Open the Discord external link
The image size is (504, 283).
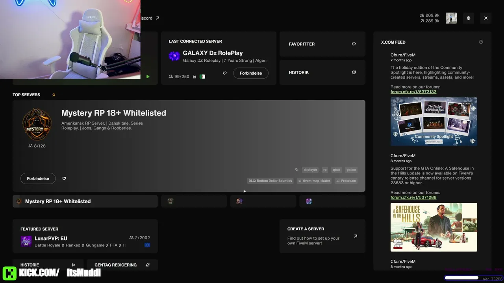point(150,18)
